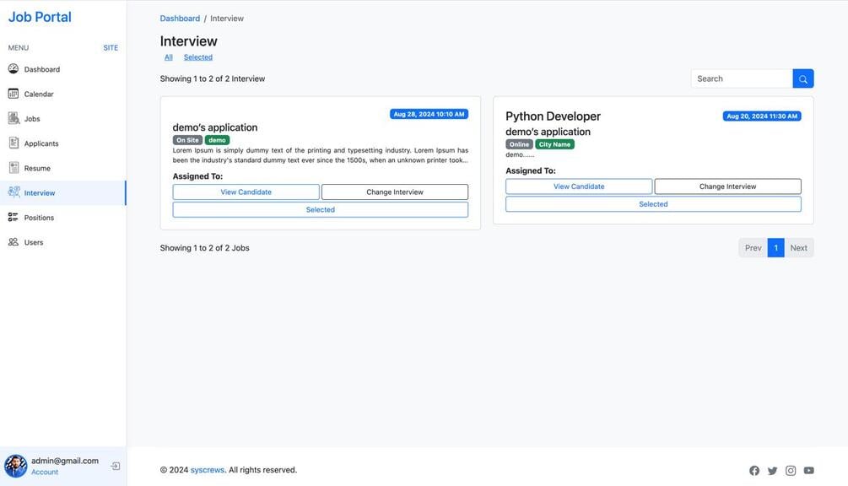Click the Calendar icon in sidebar
The width and height of the screenshot is (848, 486).
(x=14, y=94)
